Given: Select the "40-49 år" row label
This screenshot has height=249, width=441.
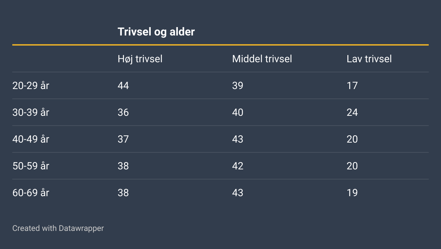Looking at the screenshot, I should (x=31, y=139).
